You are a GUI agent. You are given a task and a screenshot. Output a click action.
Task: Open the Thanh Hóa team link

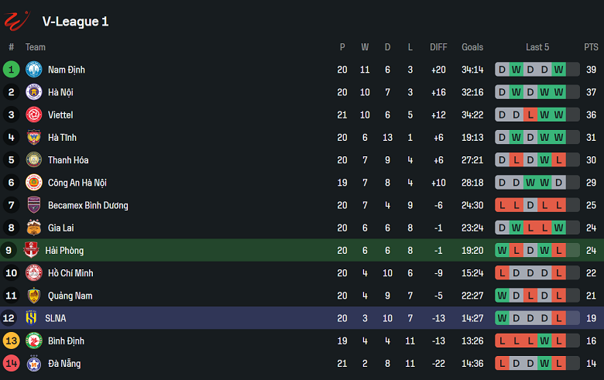(68, 160)
